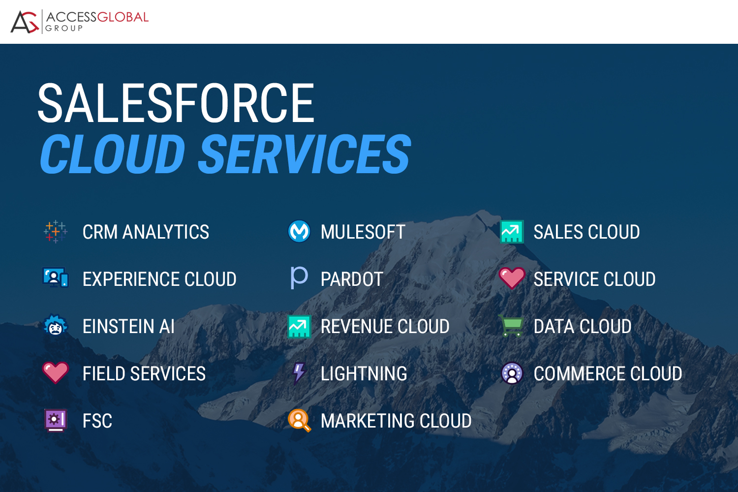Screen dimensions: 738x492
Task: Select the CLOUD SERVICES heading
Action: pos(225,153)
